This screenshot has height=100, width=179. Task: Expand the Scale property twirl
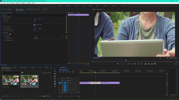(x=3, y=21)
